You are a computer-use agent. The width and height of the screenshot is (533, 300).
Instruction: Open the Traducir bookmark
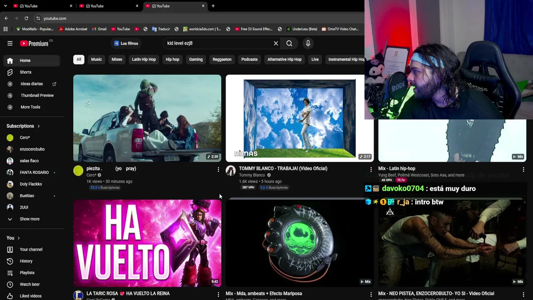(x=161, y=29)
